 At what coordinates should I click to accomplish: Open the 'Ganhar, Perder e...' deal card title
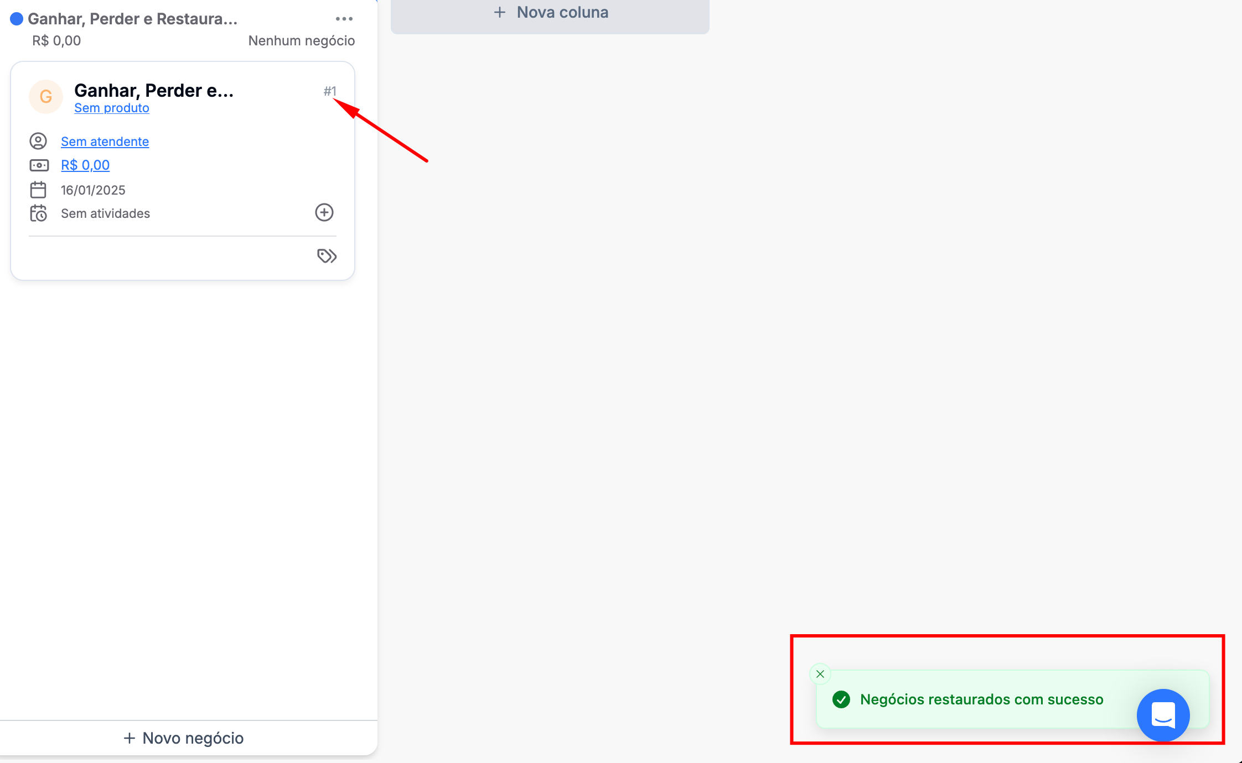coord(154,91)
